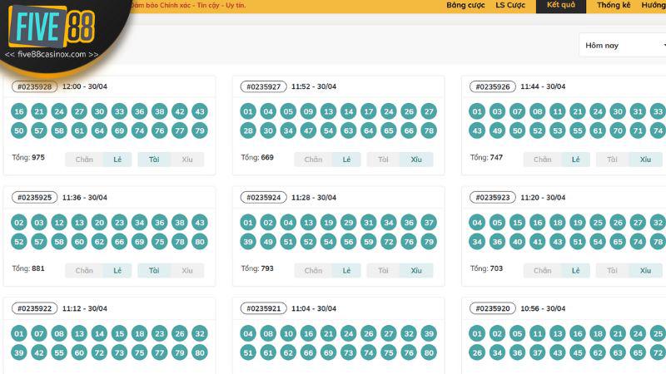Image resolution: width=666 pixels, height=374 pixels.
Task: Open the Thống kê tab
Action: tap(614, 6)
